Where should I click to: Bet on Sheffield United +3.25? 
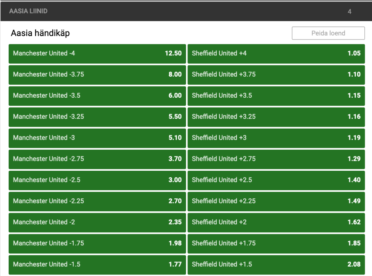276,117
